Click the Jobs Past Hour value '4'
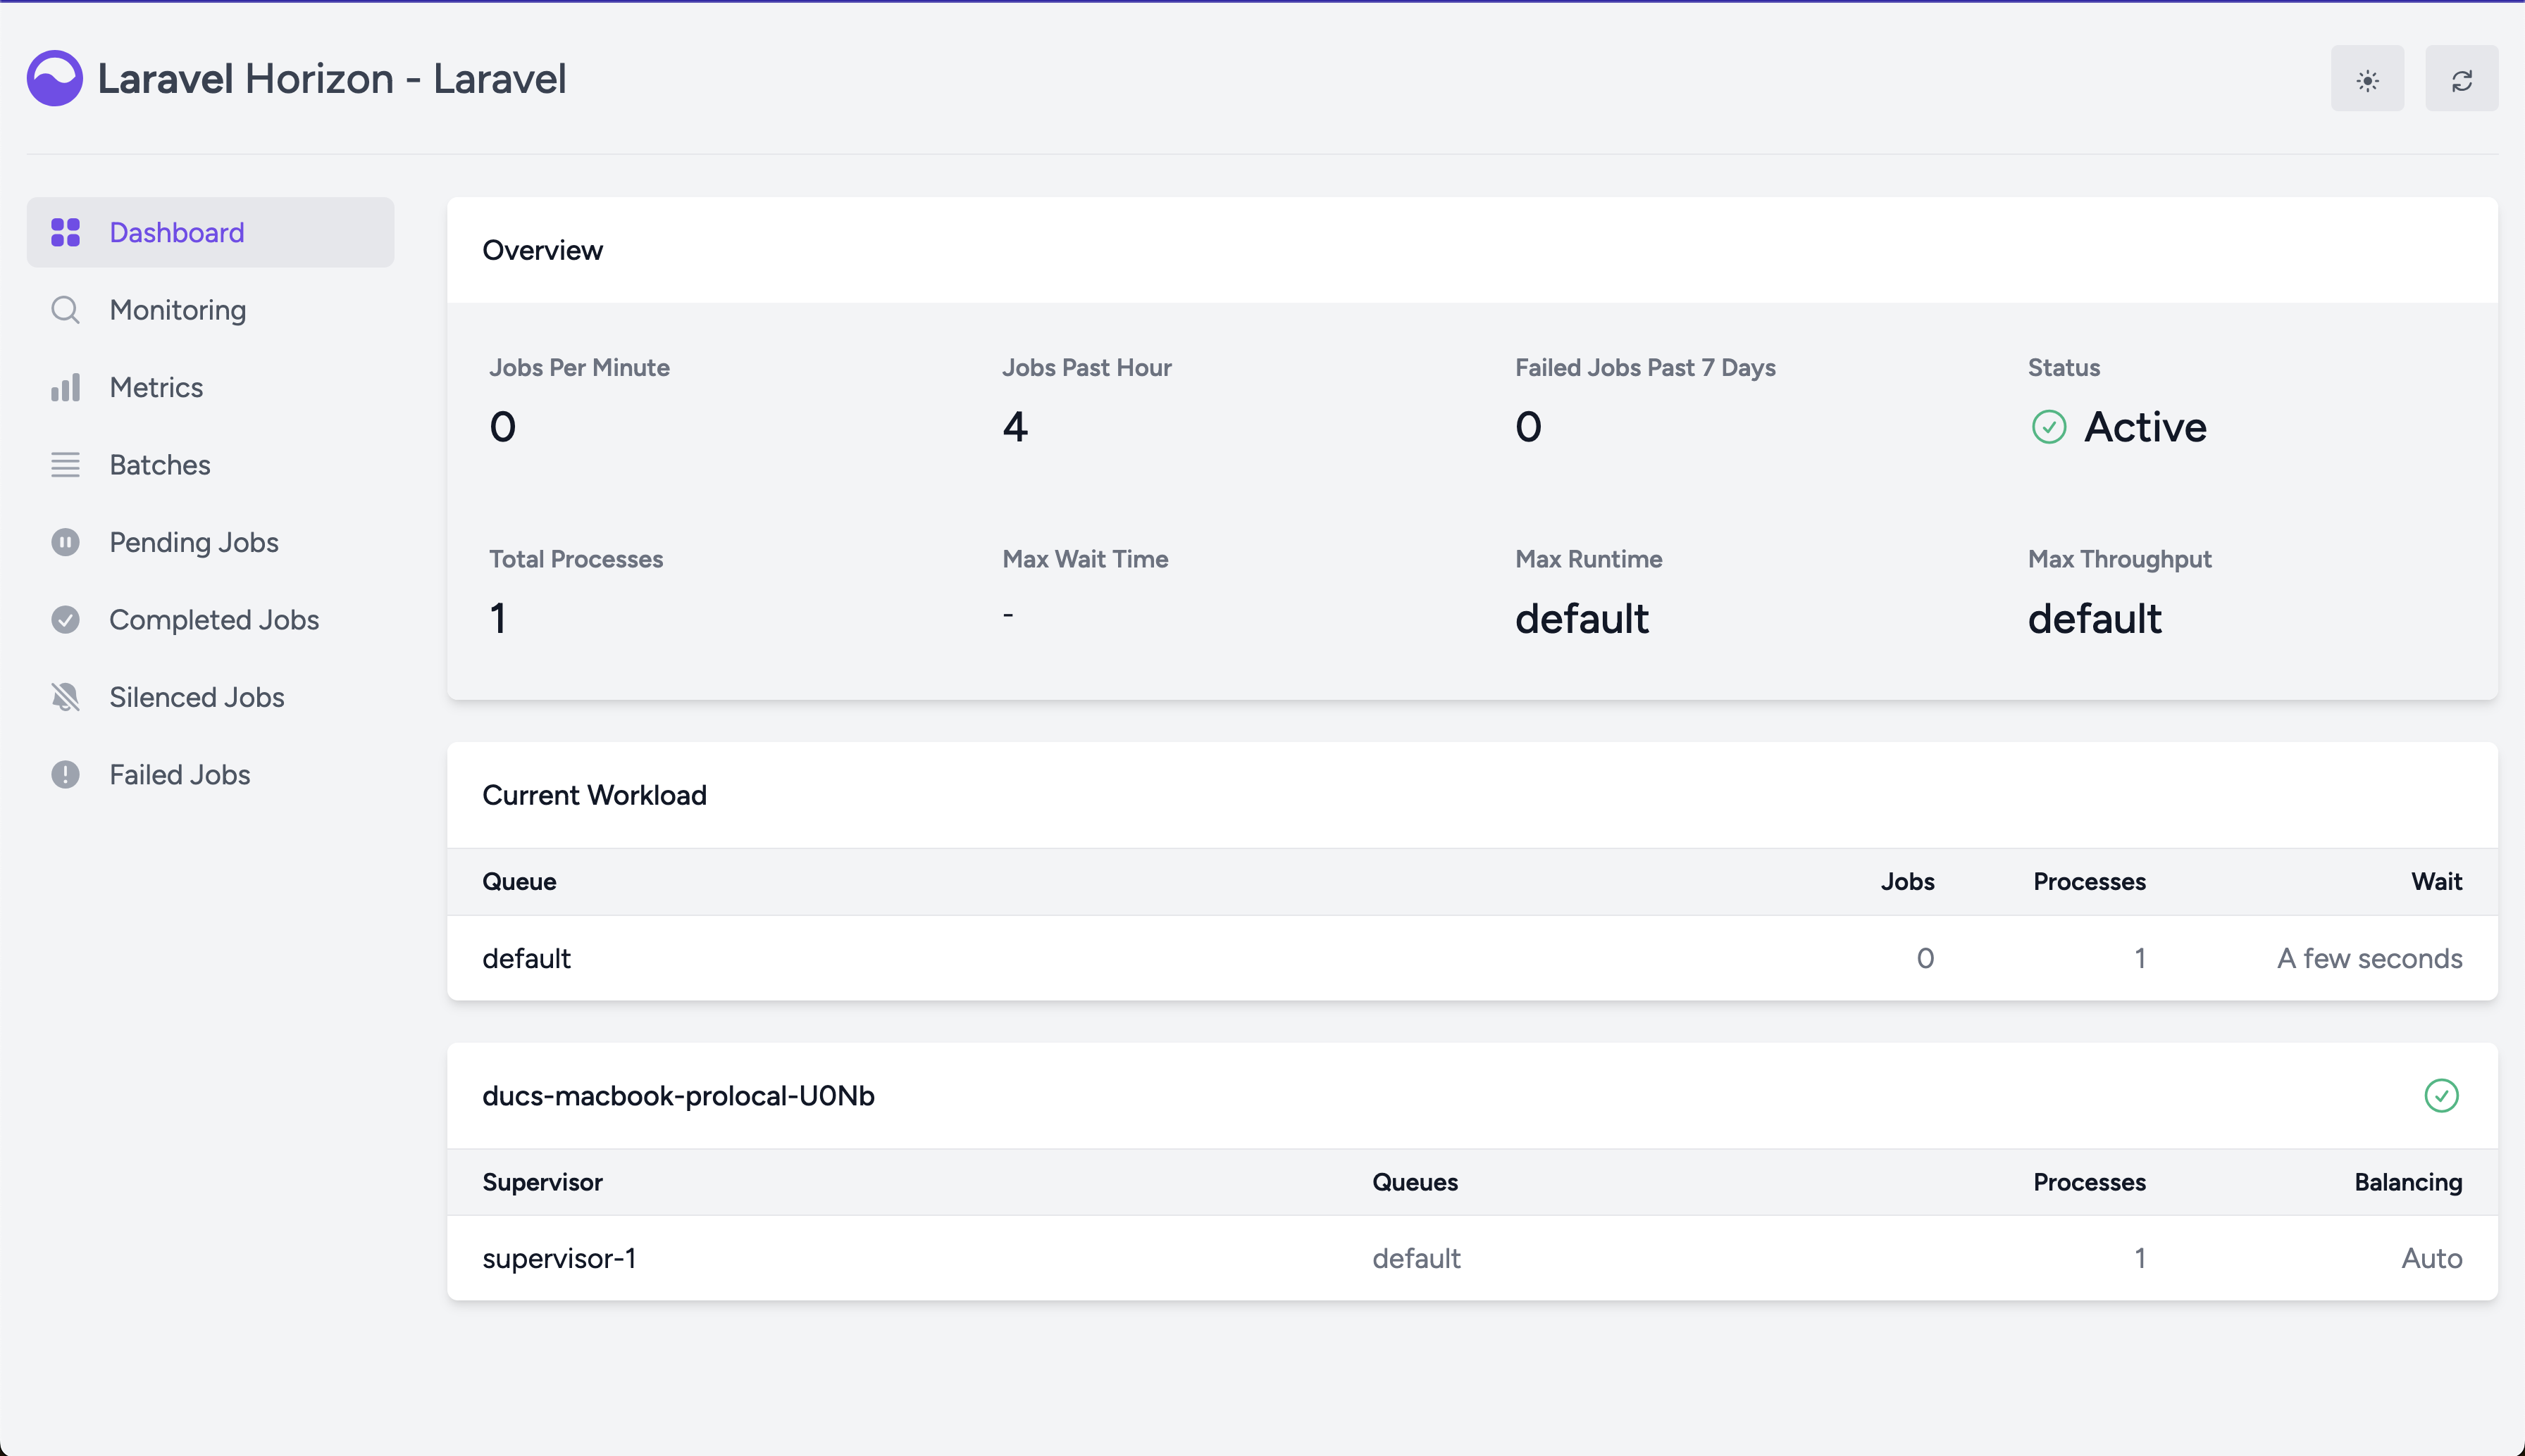Viewport: 2525px width, 1456px height. coord(1015,427)
